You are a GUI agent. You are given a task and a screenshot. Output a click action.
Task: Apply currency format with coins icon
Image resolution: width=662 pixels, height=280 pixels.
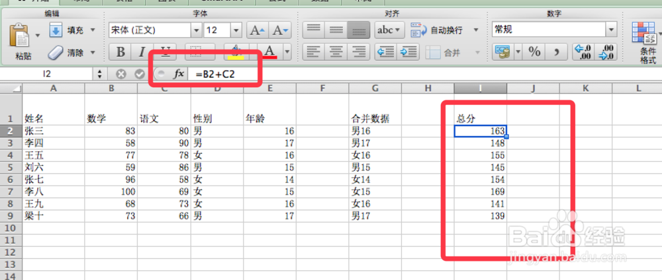(x=502, y=52)
